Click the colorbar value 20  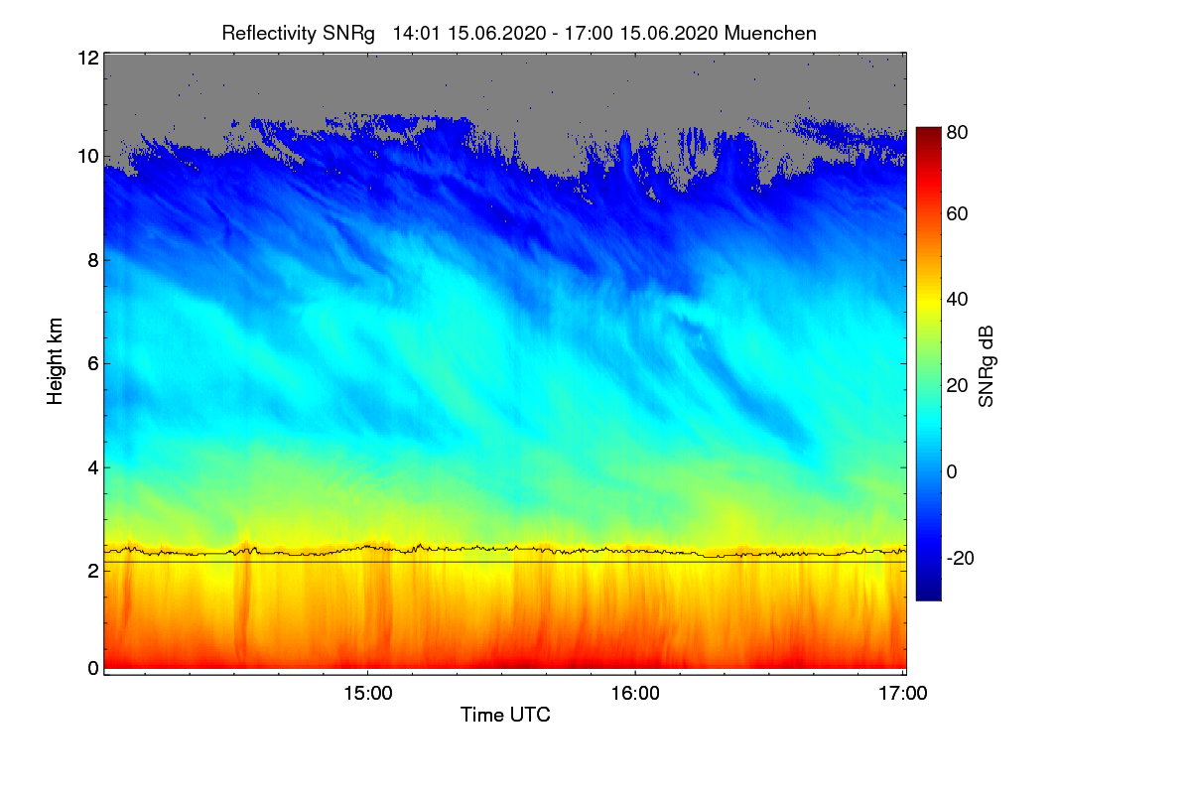[958, 385]
